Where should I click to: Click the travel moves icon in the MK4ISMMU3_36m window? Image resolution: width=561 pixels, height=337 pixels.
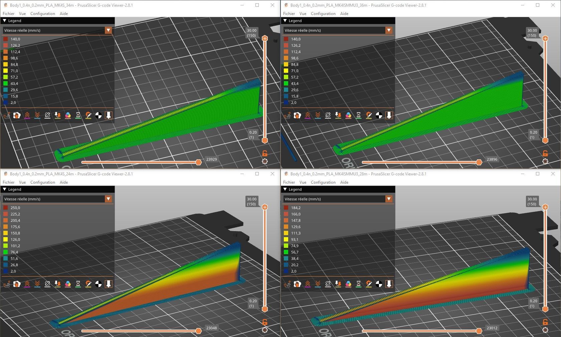[287, 116]
